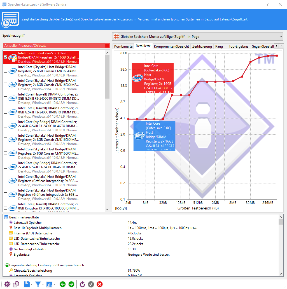Select the 4.0clocks L1D value
Screen dimensions: 287x289
click(x=135, y=233)
